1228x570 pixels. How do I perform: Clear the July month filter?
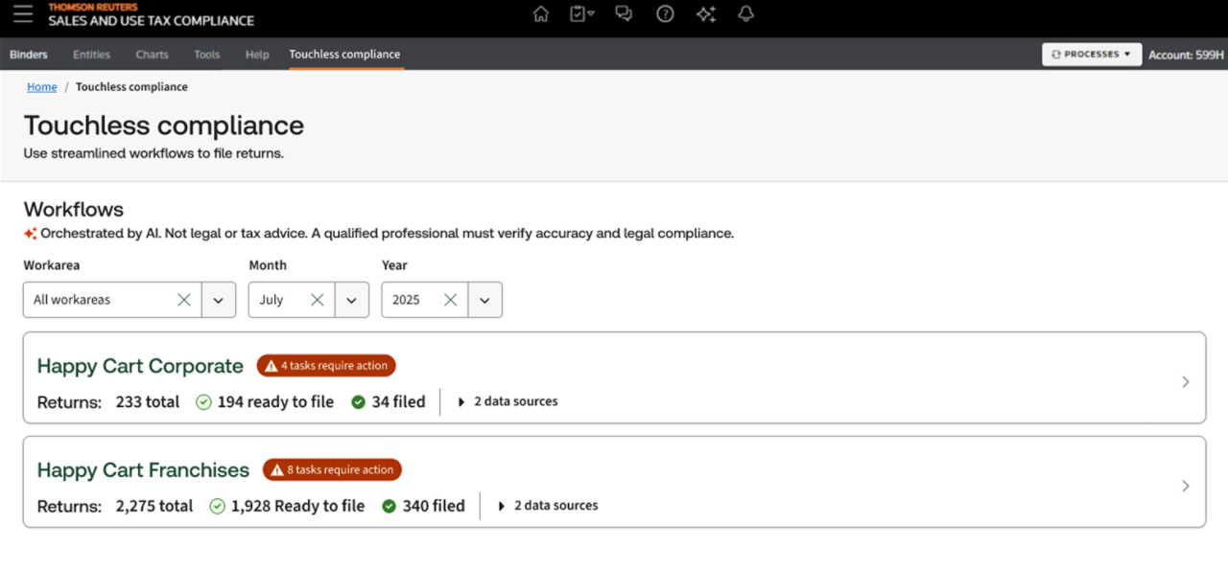[318, 300]
